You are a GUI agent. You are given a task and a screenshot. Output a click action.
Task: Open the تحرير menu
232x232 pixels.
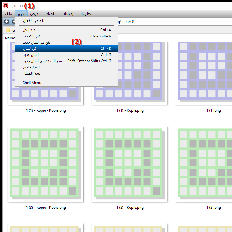point(21,14)
